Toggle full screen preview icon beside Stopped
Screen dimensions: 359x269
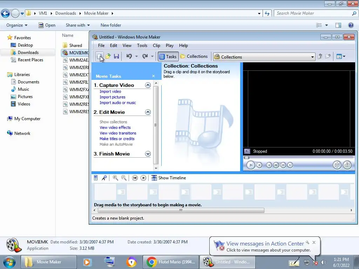point(247,151)
